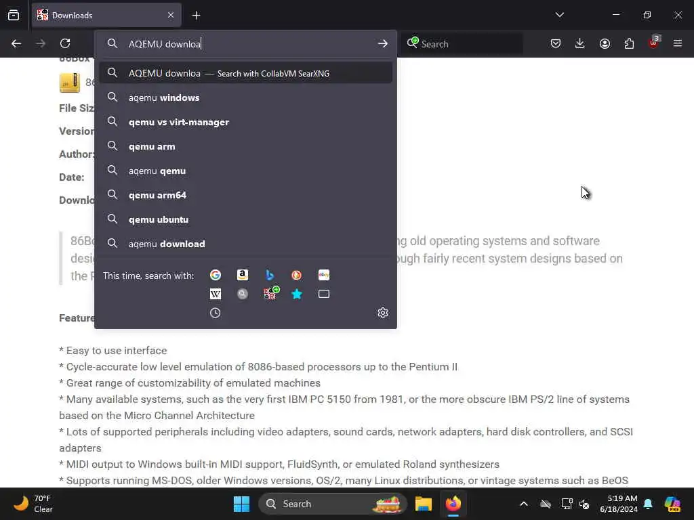Open the Firefox View button
This screenshot has height=520, width=694.
tap(14, 15)
